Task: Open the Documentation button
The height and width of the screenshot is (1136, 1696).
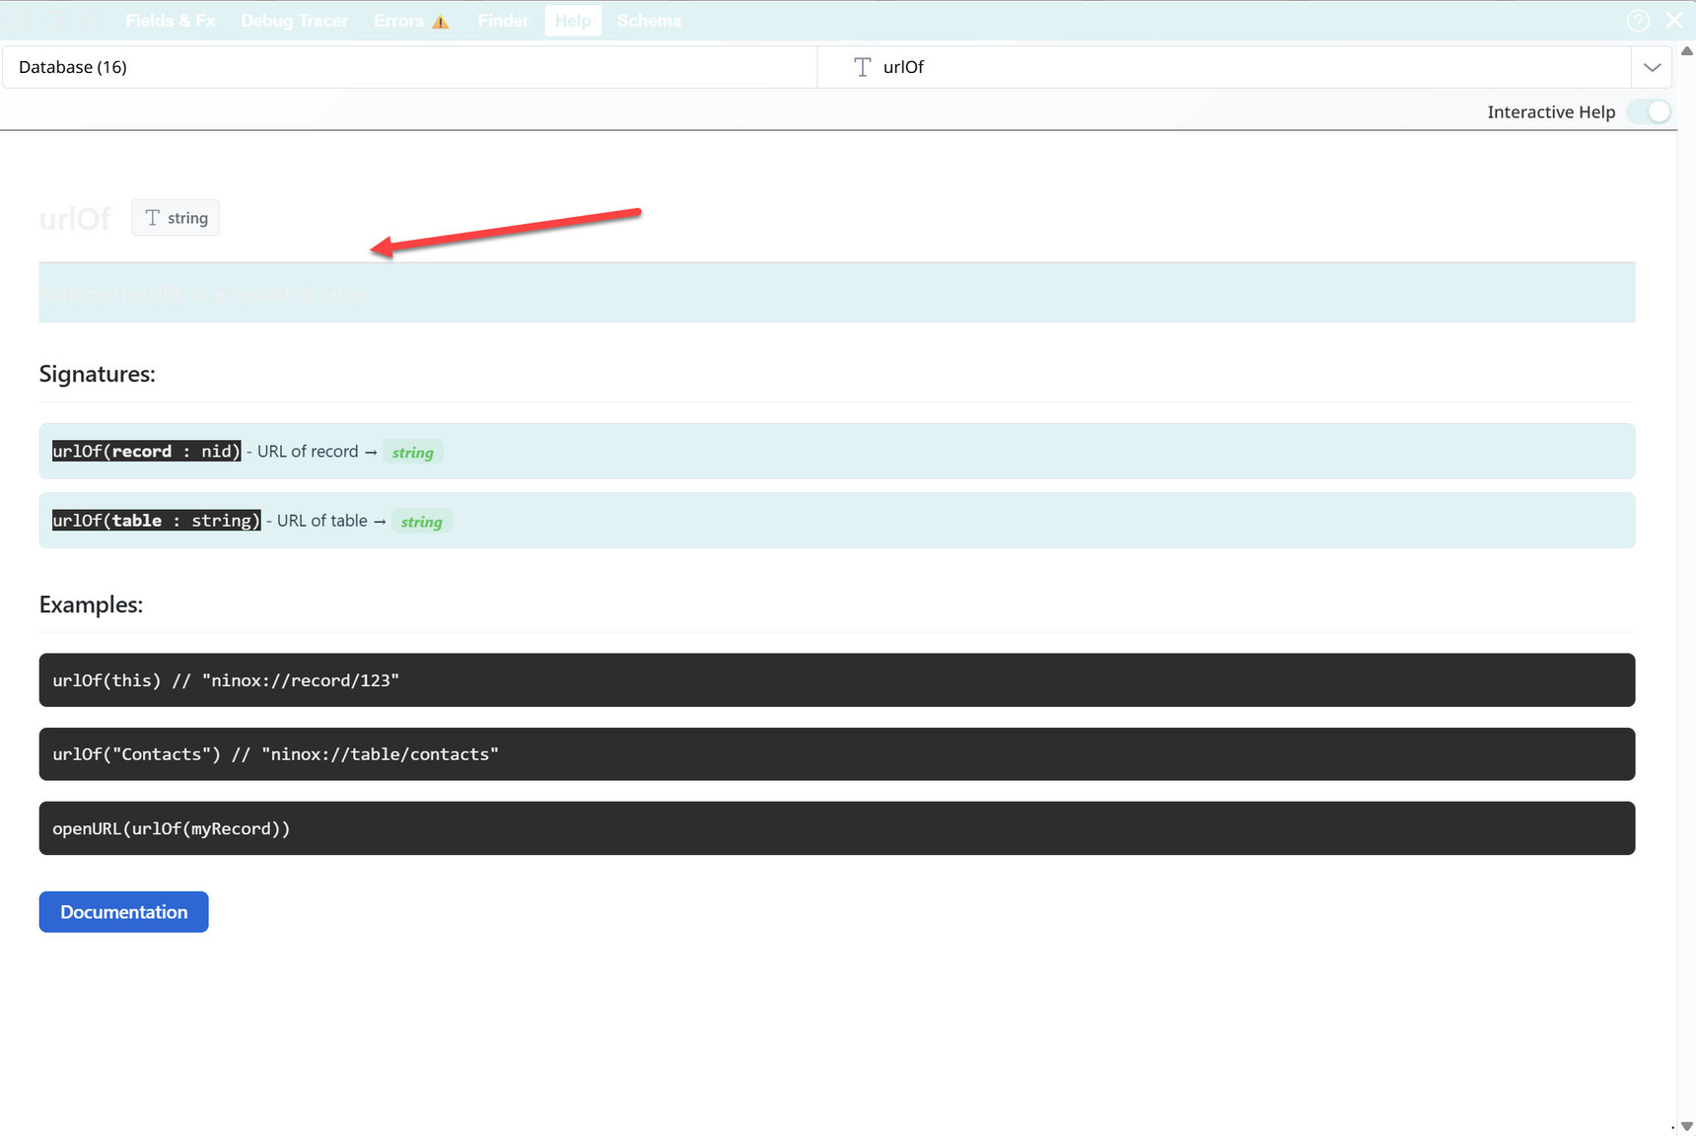Action: click(x=124, y=912)
